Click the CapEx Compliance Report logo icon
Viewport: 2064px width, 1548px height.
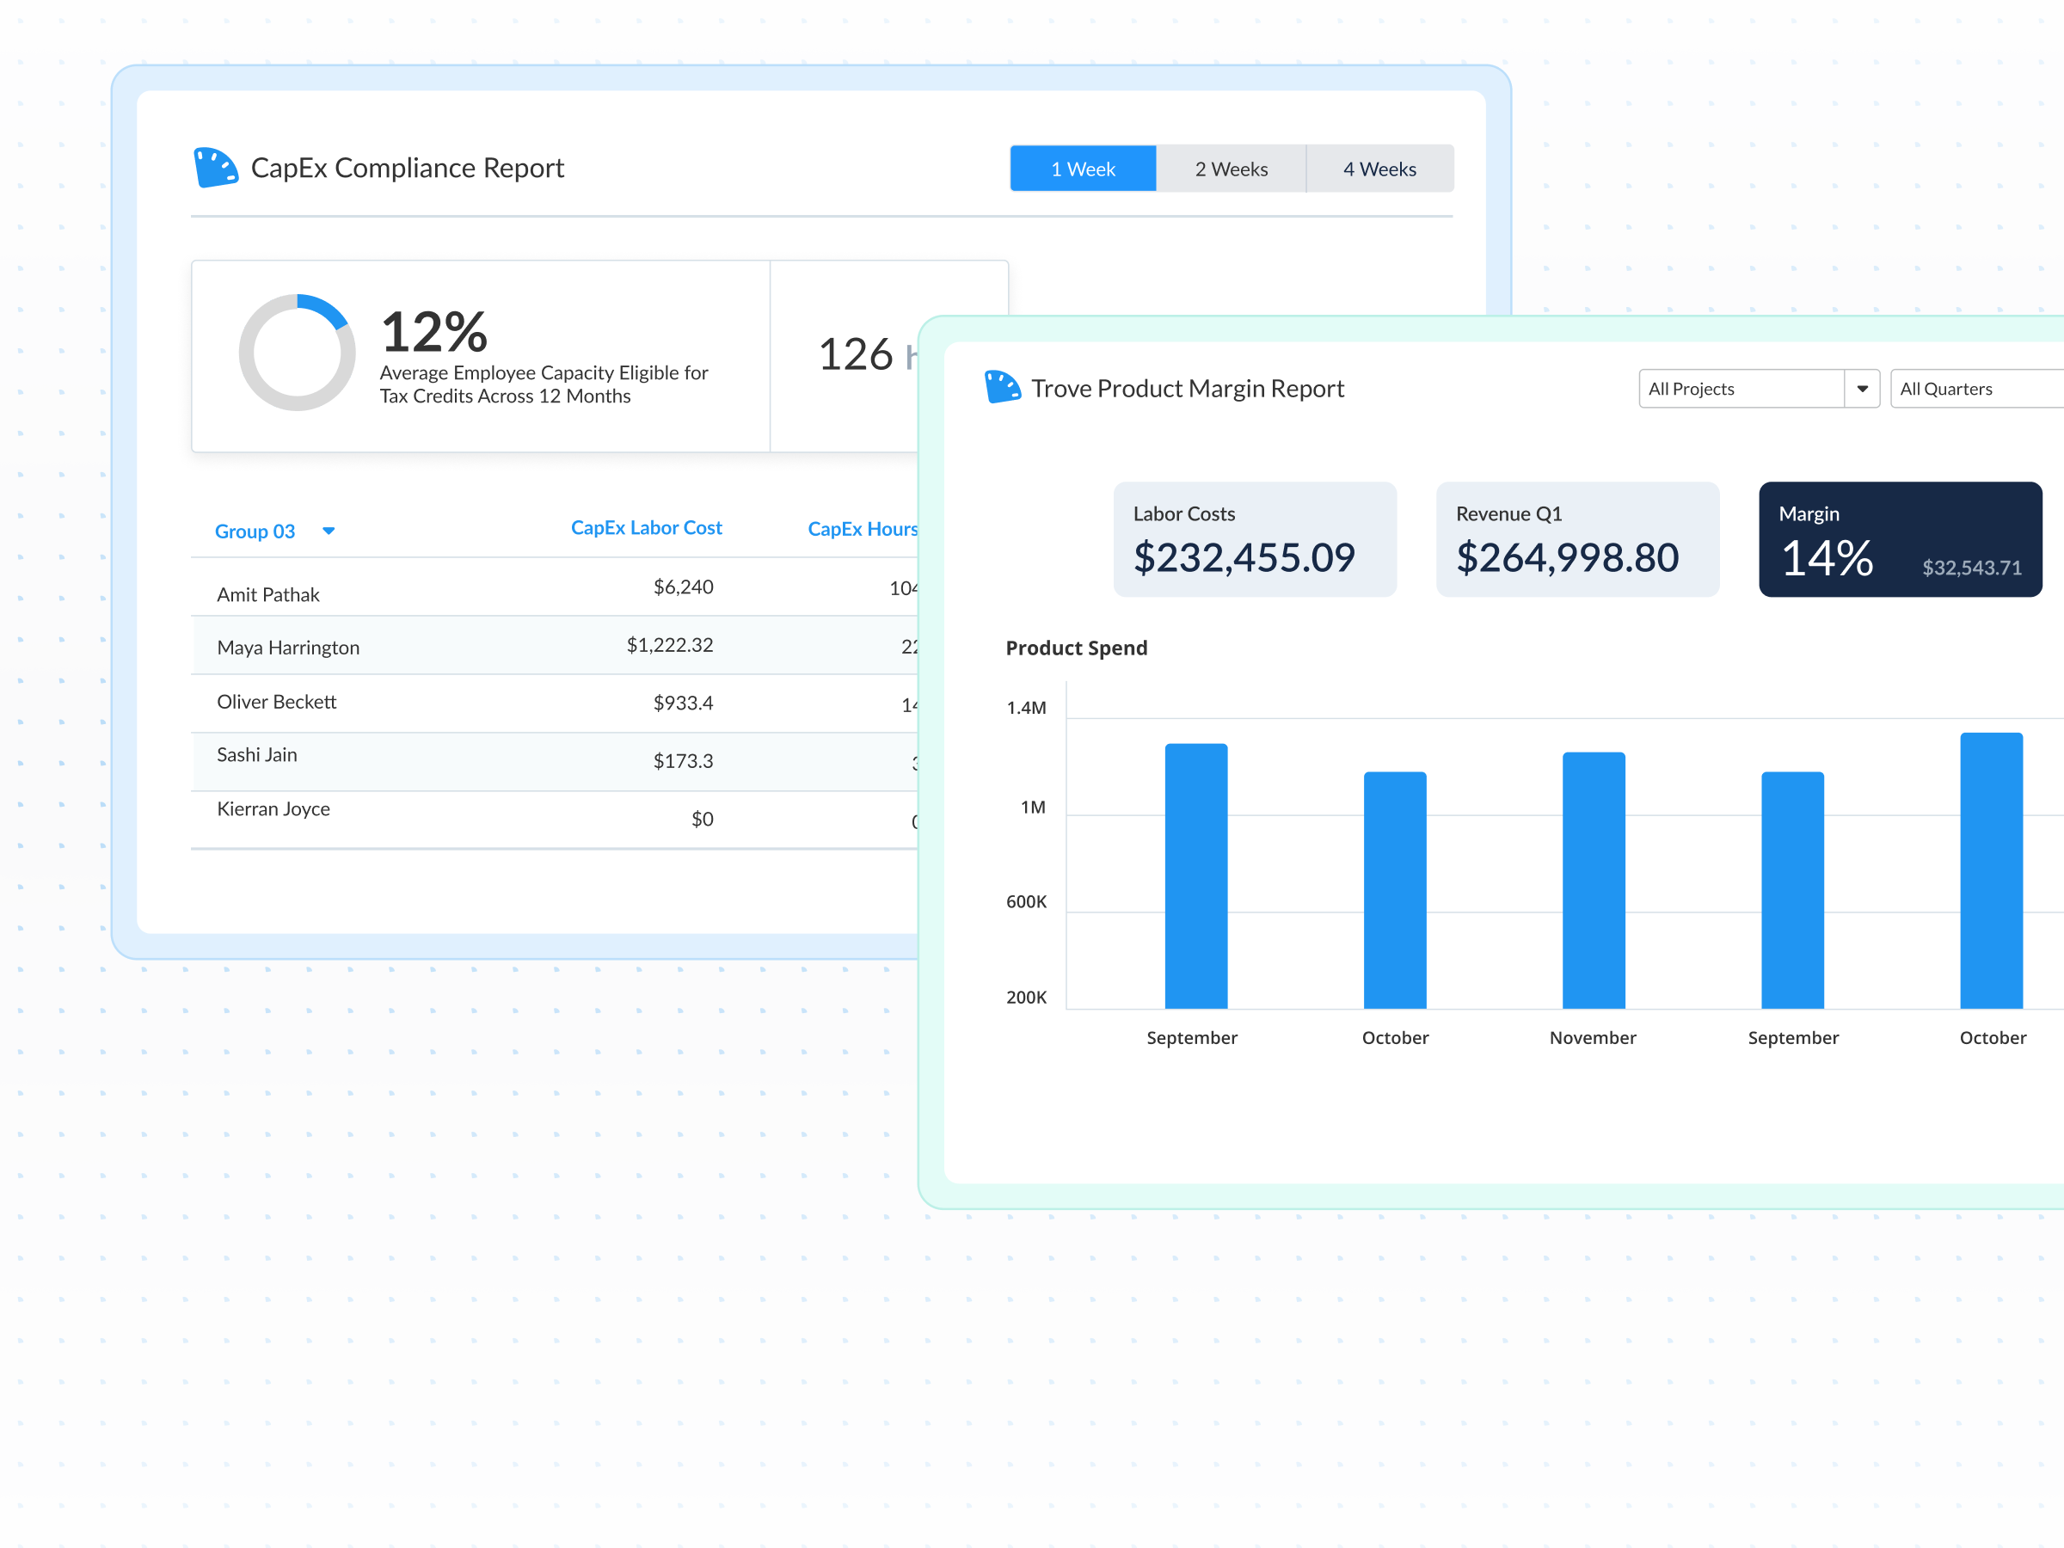pyautogui.click(x=216, y=167)
